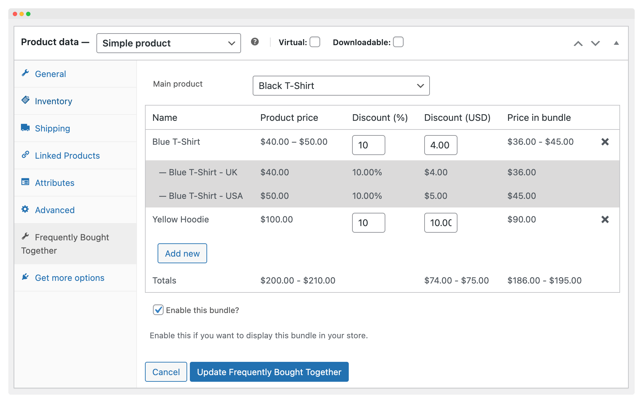This screenshot has width=643, height=403.
Task: Click the Advanced gear icon
Action: [x=25, y=209]
